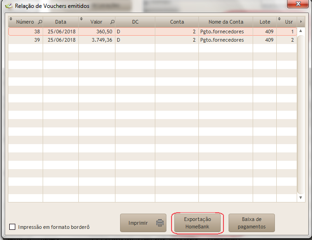Click the sort arrows beside Usr header
The height and width of the screenshot is (240, 312).
pyautogui.click(x=279, y=19)
